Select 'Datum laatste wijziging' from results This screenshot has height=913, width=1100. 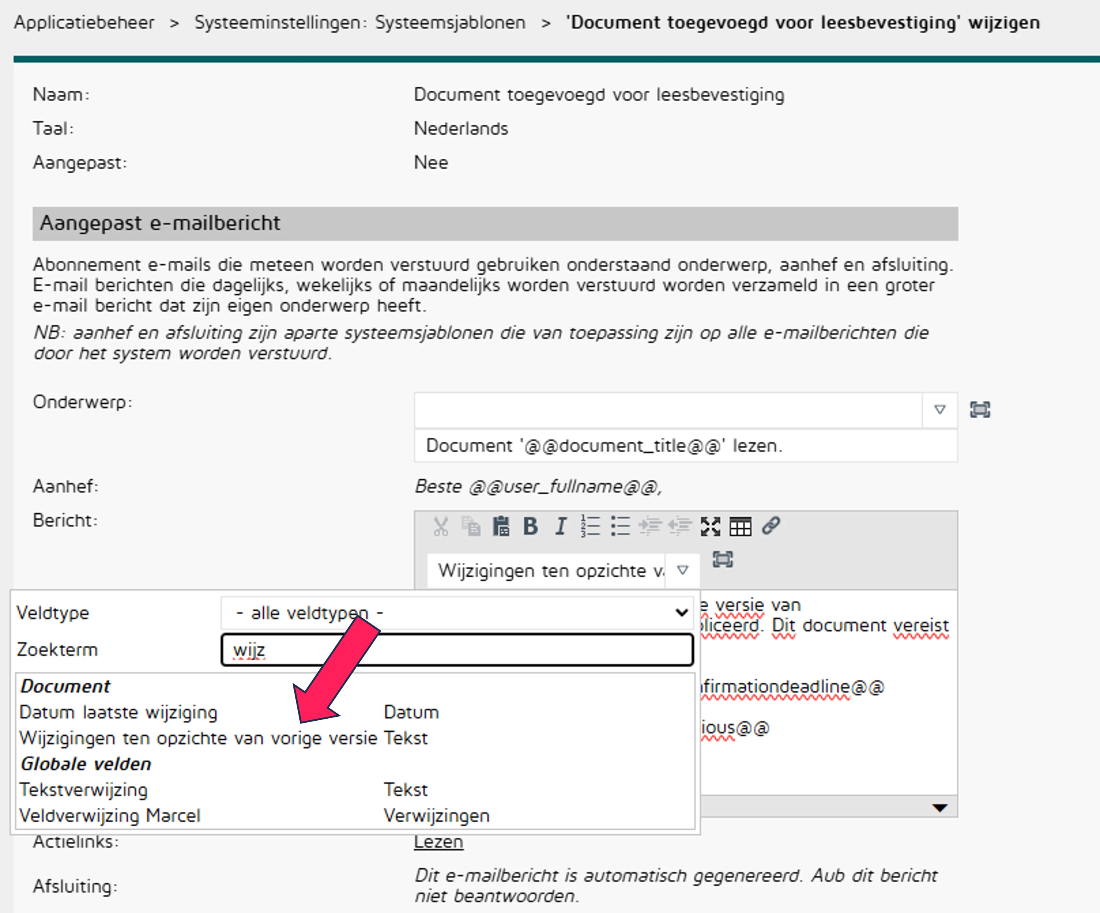click(x=118, y=712)
